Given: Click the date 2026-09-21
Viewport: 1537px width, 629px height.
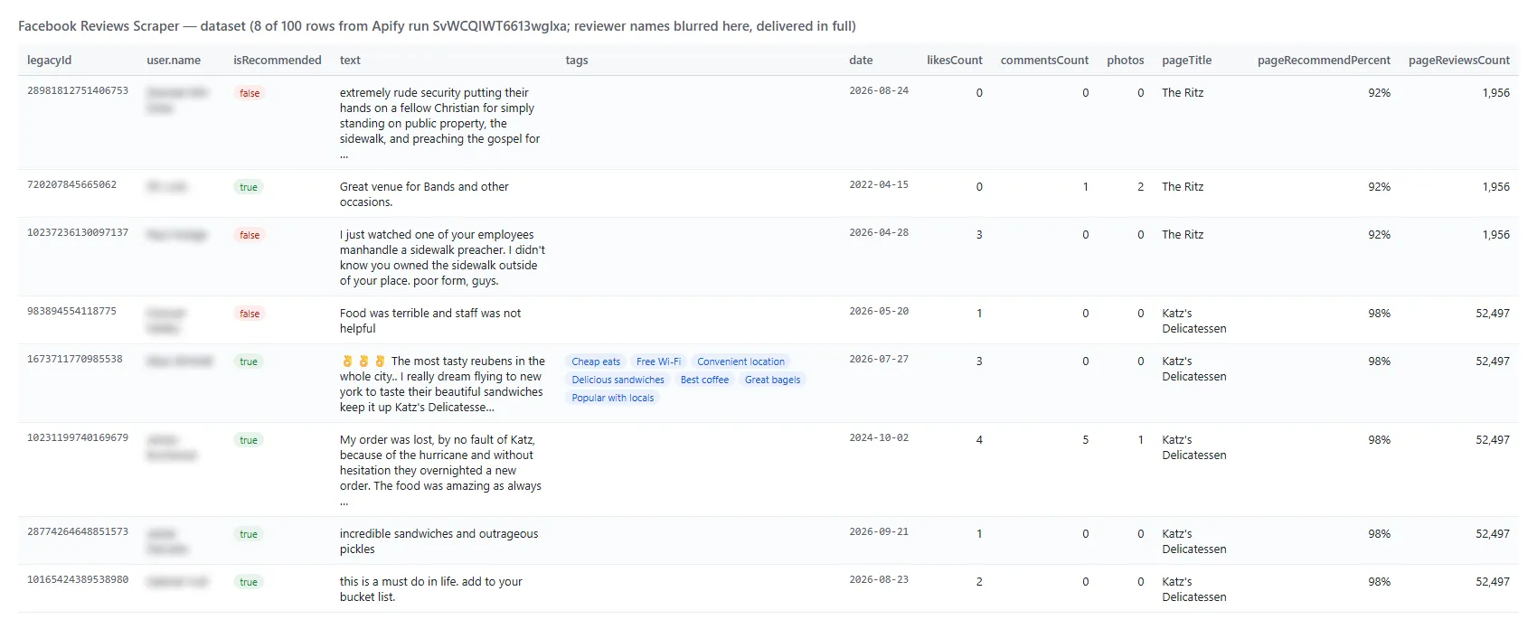Looking at the screenshot, I should (x=879, y=532).
